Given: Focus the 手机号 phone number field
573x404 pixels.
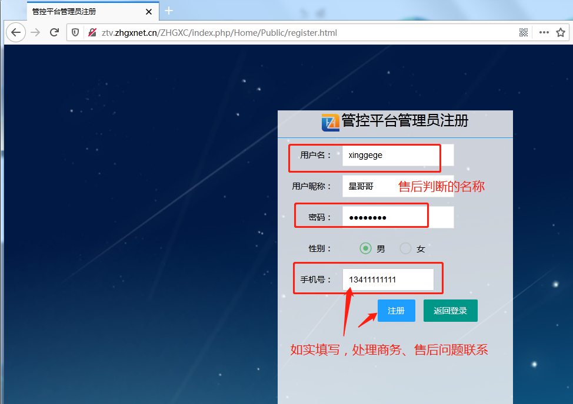Looking at the screenshot, I should click(388, 280).
